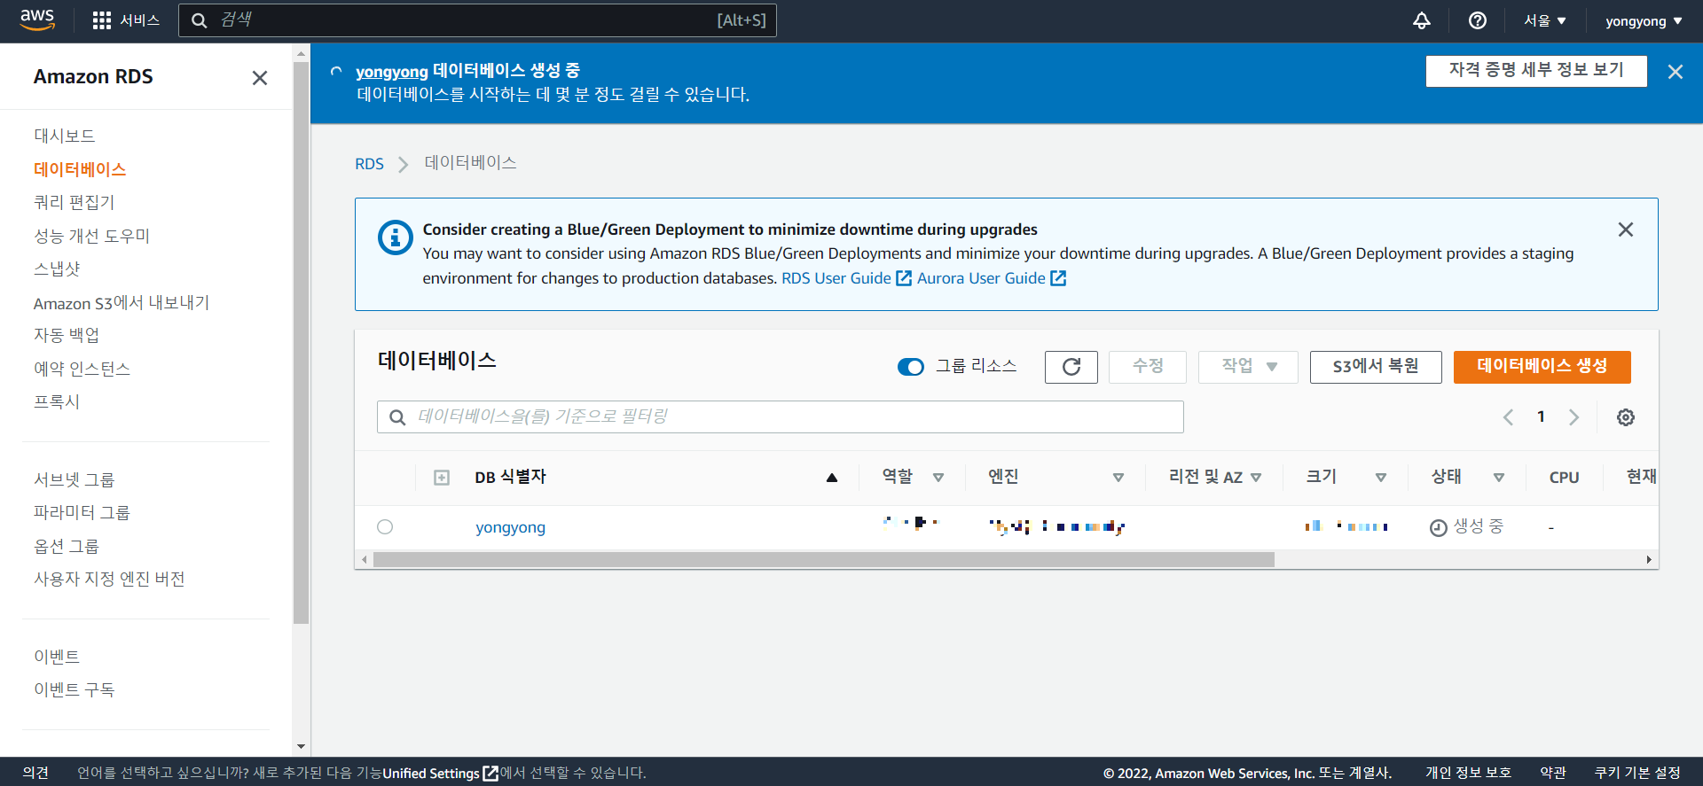
Task: Open 성능 개선 도우미 in sidebar
Action: (x=92, y=236)
